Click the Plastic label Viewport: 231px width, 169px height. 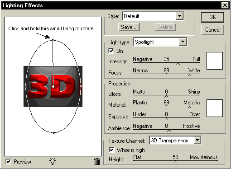140,103
